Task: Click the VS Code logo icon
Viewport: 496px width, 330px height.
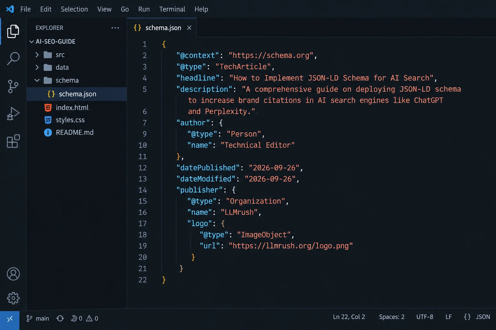Action: click(x=10, y=9)
